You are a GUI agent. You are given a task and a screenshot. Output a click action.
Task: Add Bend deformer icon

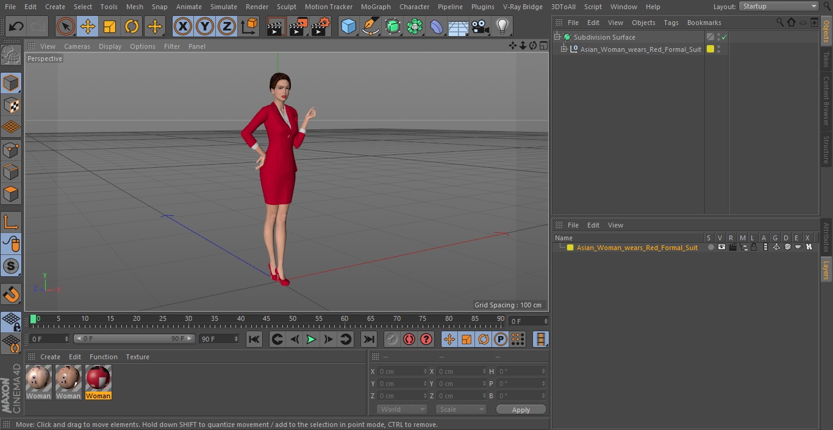(437, 27)
